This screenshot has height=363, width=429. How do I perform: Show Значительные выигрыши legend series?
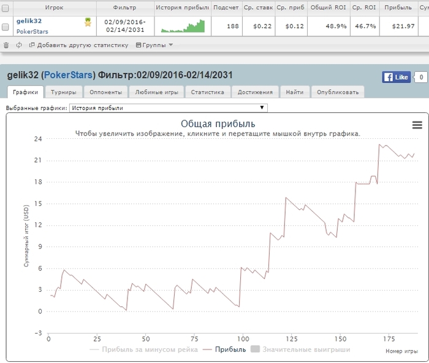pyautogui.click(x=300, y=349)
